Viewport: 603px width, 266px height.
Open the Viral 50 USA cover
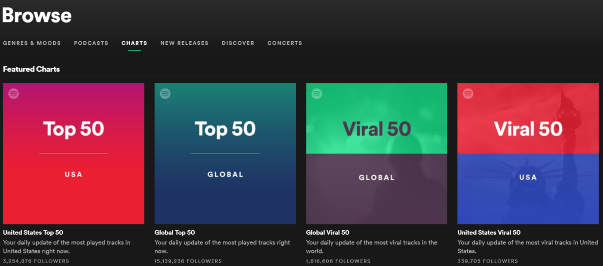tap(528, 154)
